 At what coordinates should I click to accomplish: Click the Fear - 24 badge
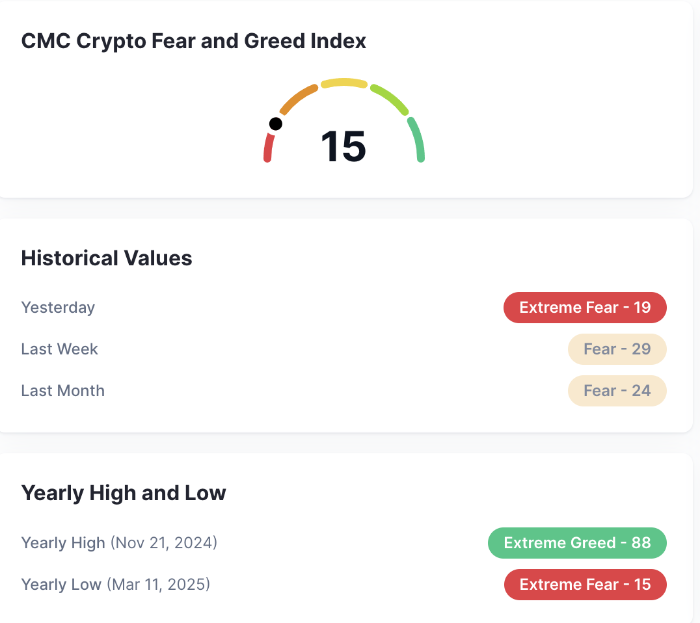click(x=617, y=390)
